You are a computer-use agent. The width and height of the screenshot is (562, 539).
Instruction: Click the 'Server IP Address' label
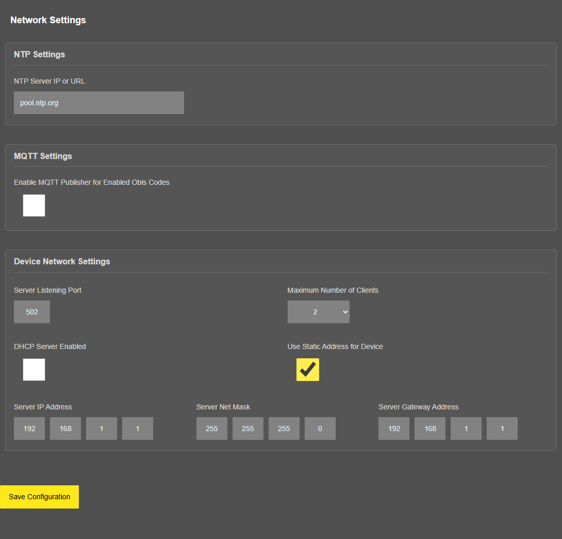coord(43,407)
